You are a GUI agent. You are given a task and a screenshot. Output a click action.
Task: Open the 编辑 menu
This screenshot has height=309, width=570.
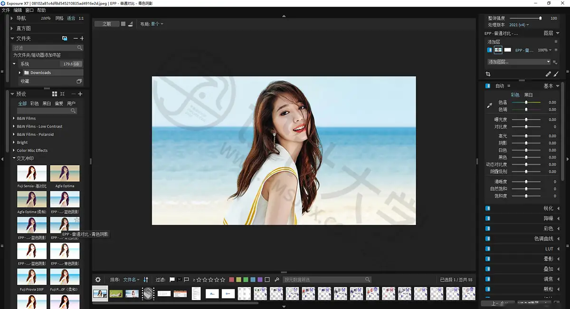click(x=18, y=10)
